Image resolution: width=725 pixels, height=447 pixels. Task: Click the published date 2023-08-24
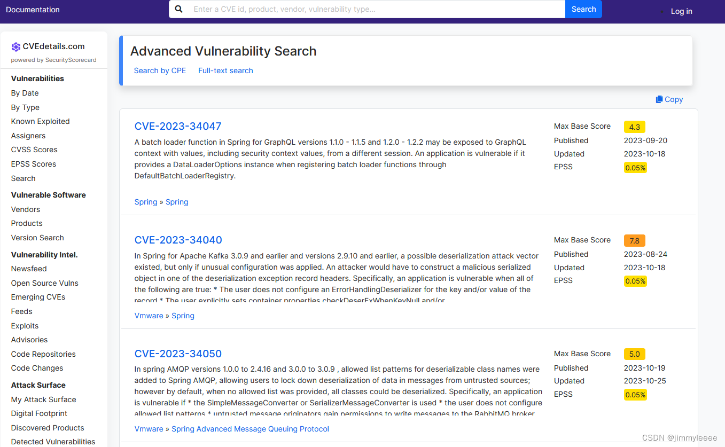coord(645,254)
